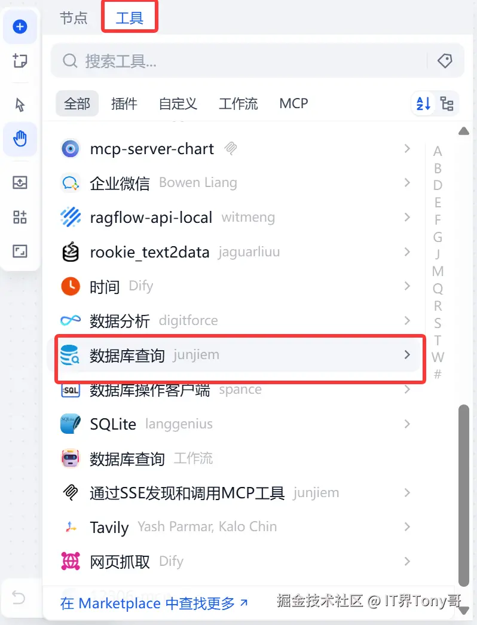Click the undo arrow icon
The width and height of the screenshot is (477, 625).
pyautogui.click(x=19, y=597)
